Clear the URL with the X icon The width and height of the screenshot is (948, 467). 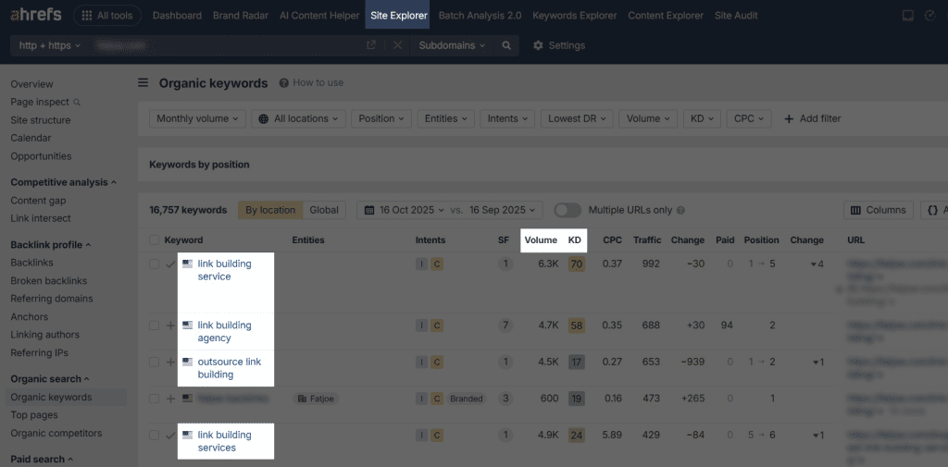(397, 45)
